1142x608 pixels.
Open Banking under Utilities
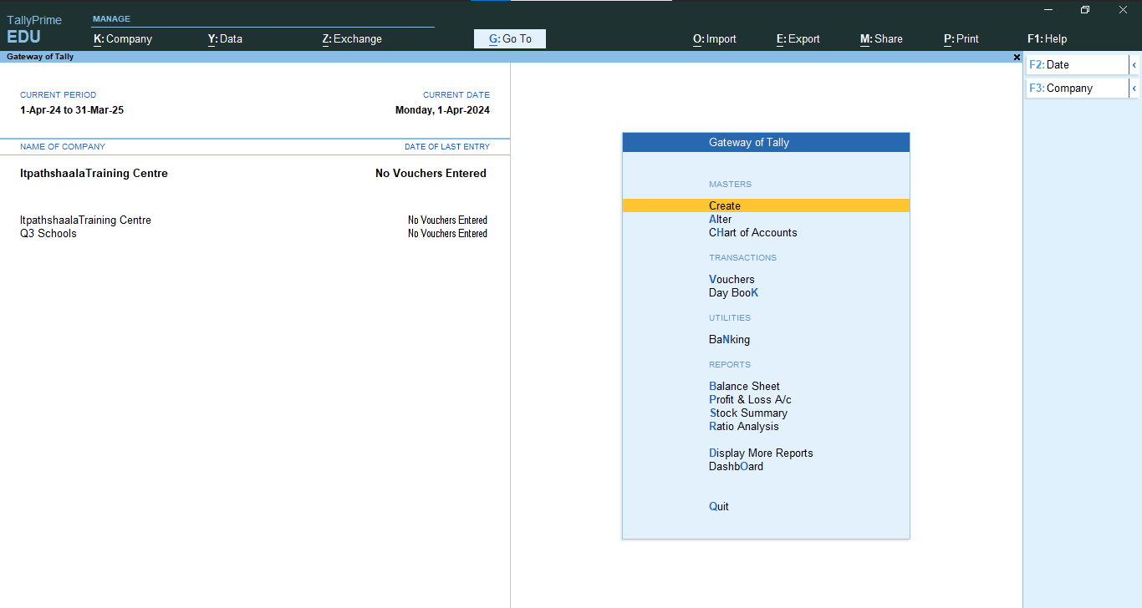729,339
